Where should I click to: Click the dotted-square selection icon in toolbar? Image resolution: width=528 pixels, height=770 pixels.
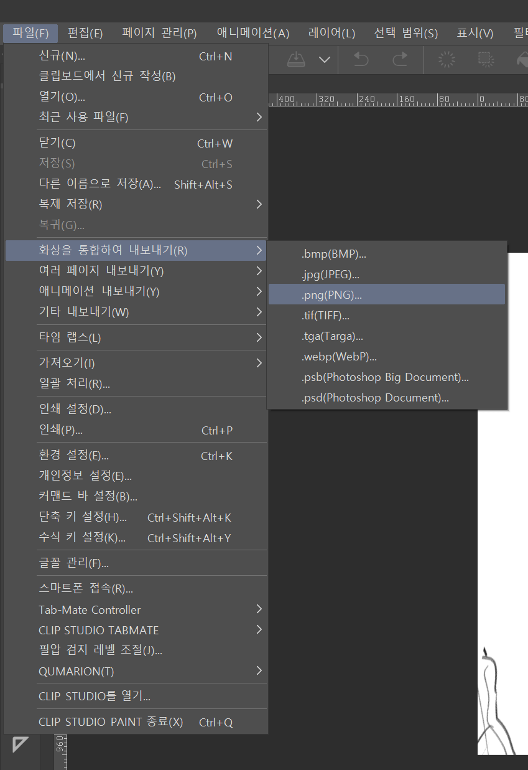point(485,60)
